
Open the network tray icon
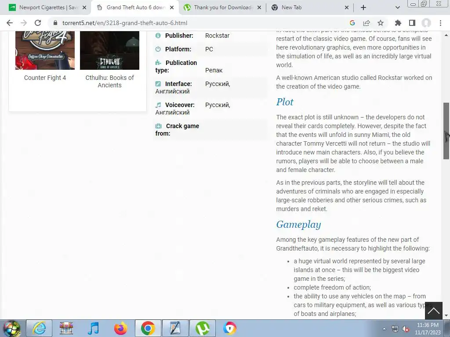point(395,329)
